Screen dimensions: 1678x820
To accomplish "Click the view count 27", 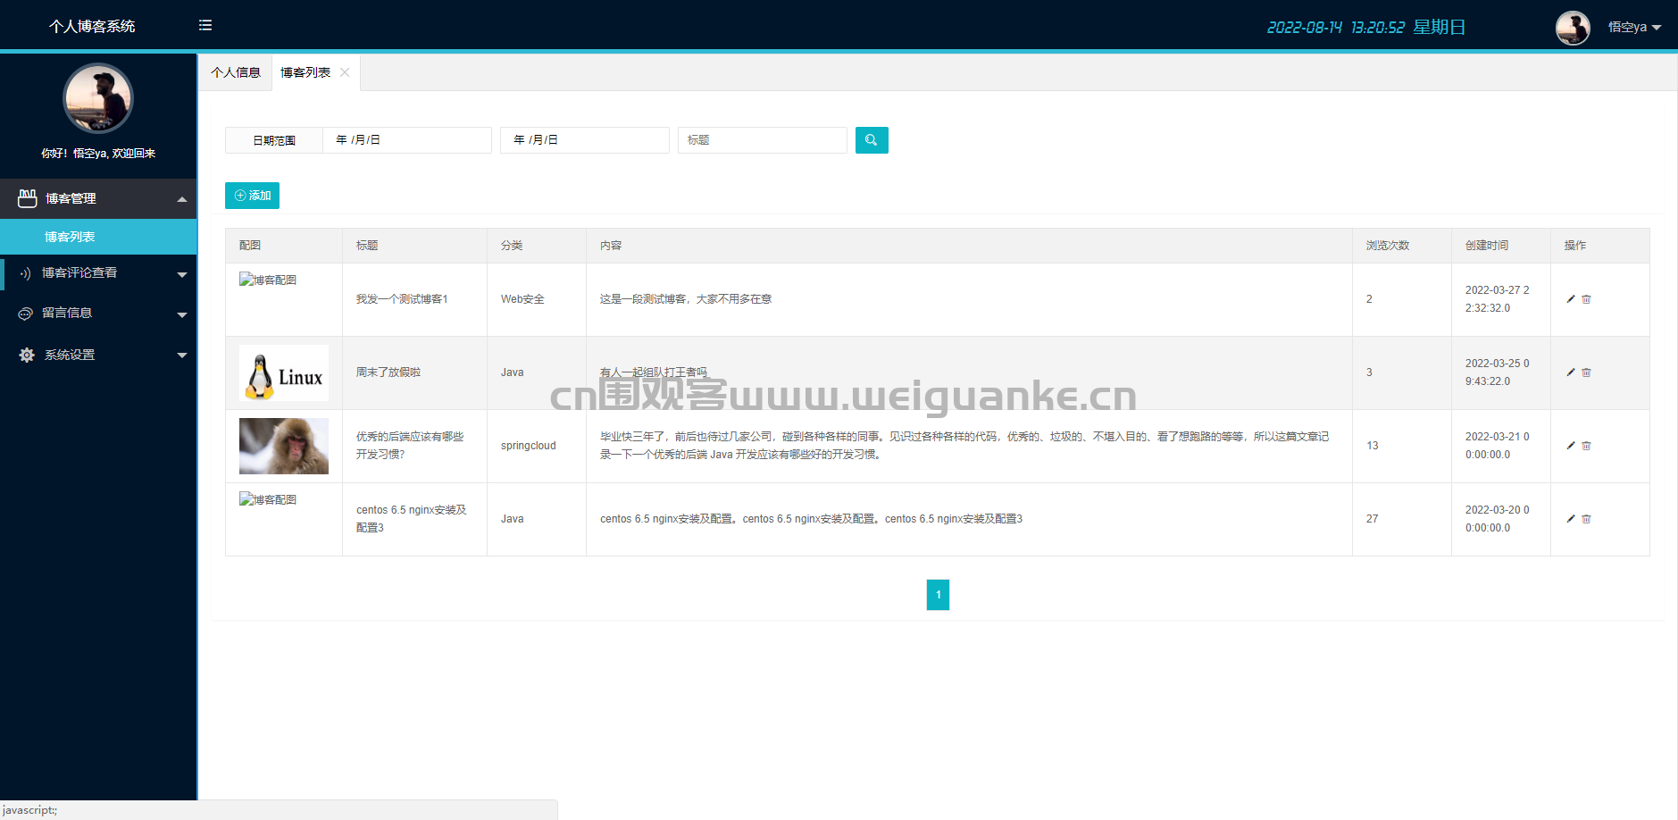I will click(1373, 519).
